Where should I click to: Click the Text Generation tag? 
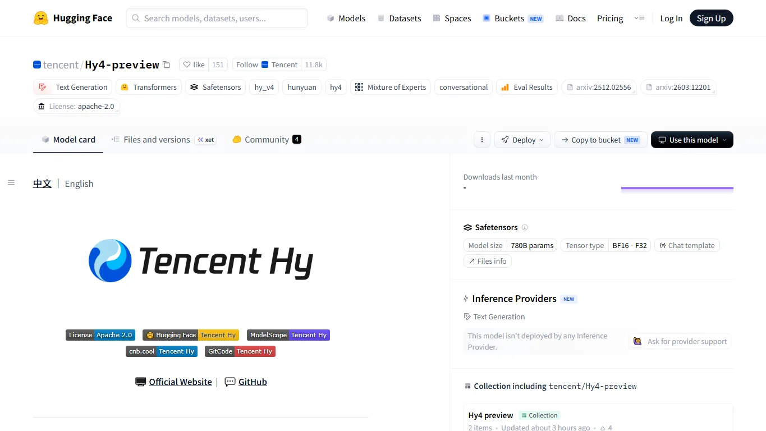(x=74, y=87)
